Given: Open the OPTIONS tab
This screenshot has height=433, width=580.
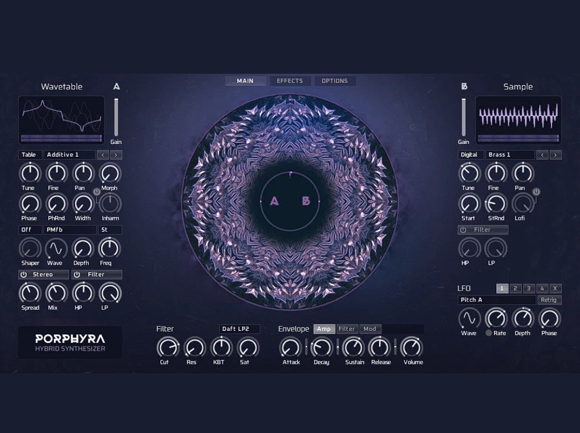Looking at the screenshot, I should (335, 81).
